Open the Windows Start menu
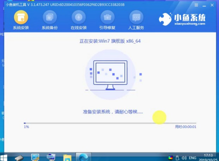The width and height of the screenshot is (219, 161). 5,157
